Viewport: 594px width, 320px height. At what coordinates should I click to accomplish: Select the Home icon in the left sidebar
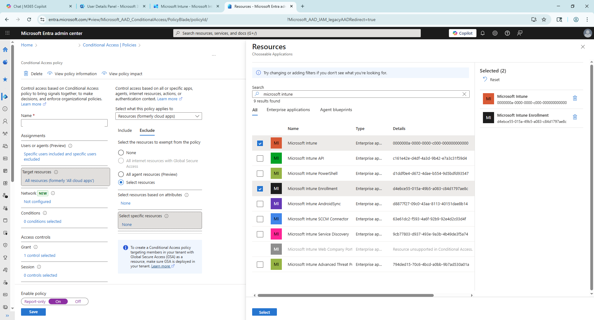click(x=5, y=50)
